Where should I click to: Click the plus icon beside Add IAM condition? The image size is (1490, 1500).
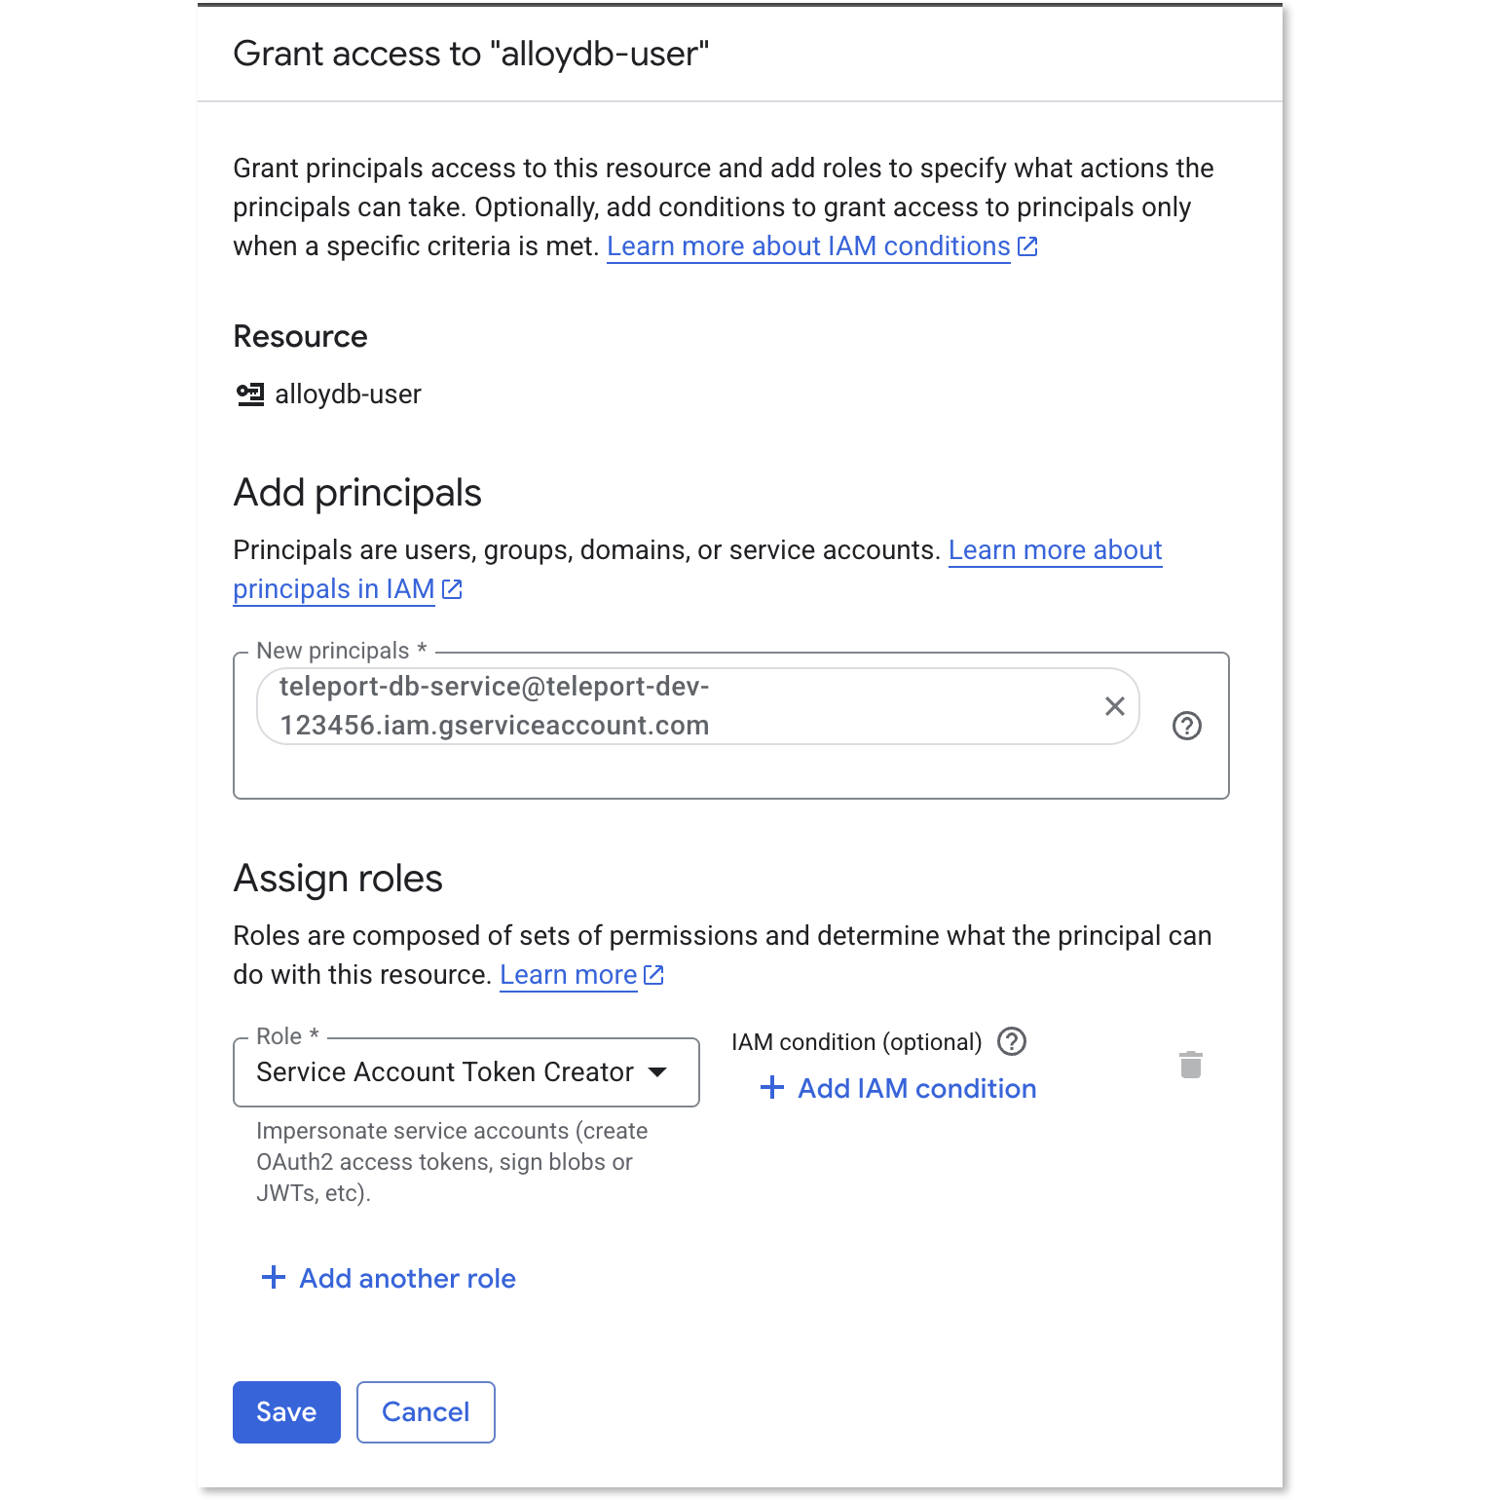pyautogui.click(x=771, y=1087)
